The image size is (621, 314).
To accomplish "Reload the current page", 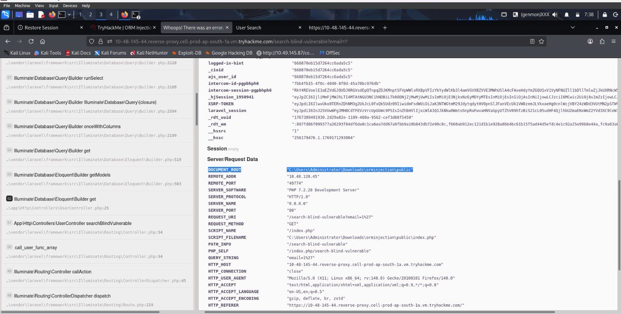I will pyautogui.click(x=31, y=41).
